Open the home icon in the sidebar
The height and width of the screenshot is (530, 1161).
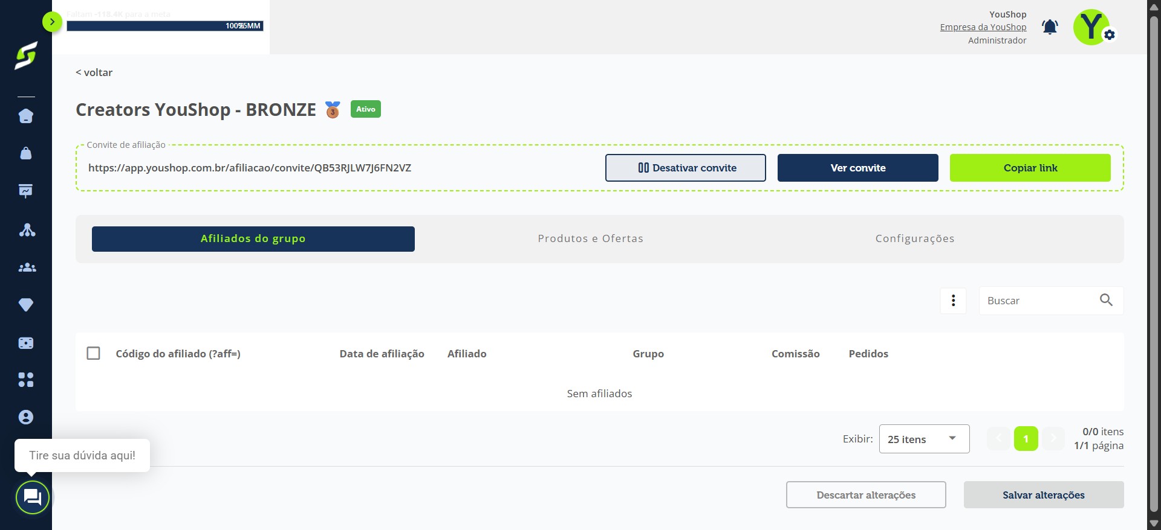tap(26, 116)
